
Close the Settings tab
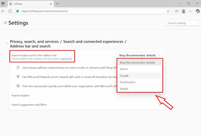click(51, 4)
